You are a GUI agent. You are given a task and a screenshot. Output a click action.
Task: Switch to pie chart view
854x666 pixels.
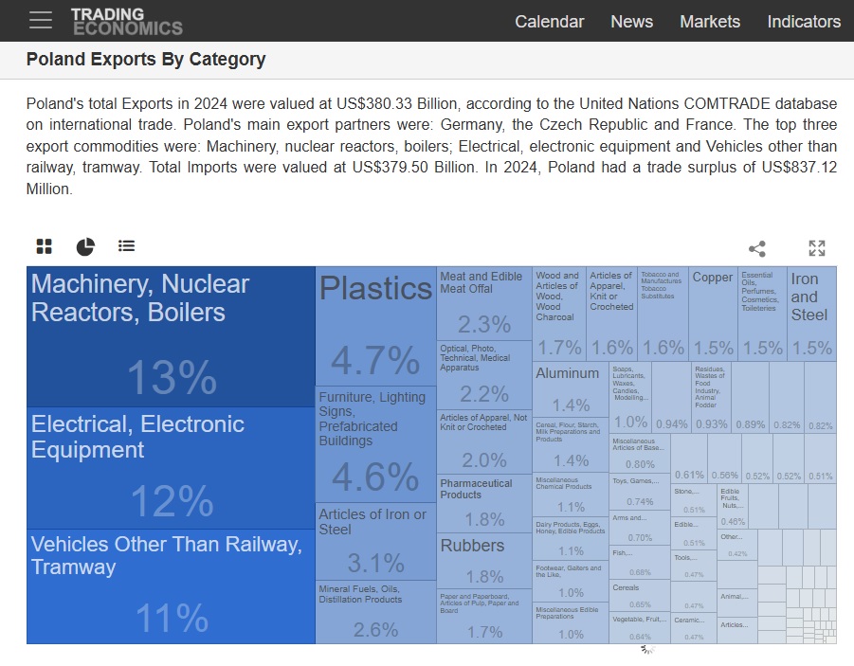pyautogui.click(x=85, y=246)
